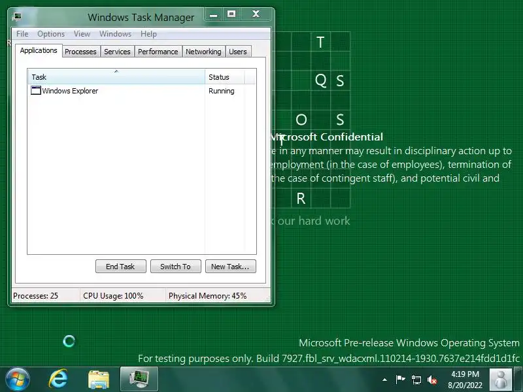Viewport: 523px width, 392px height.
Task: Switch to the Performance tab
Action: 158,52
